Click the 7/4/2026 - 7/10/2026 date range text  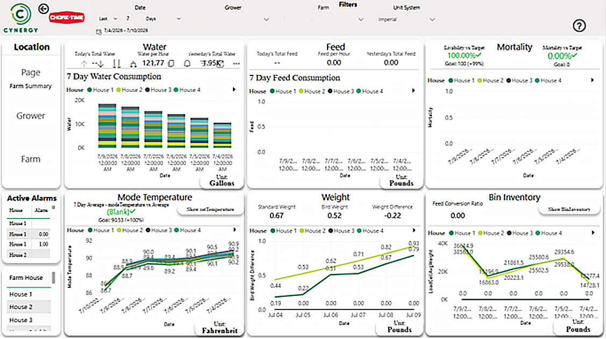[126, 31]
